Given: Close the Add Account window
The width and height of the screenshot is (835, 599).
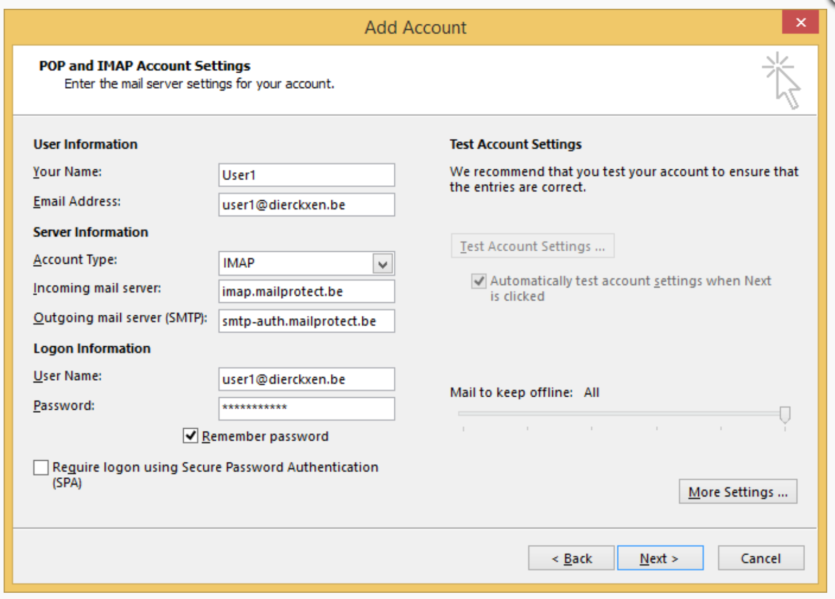Looking at the screenshot, I should pyautogui.click(x=800, y=22).
